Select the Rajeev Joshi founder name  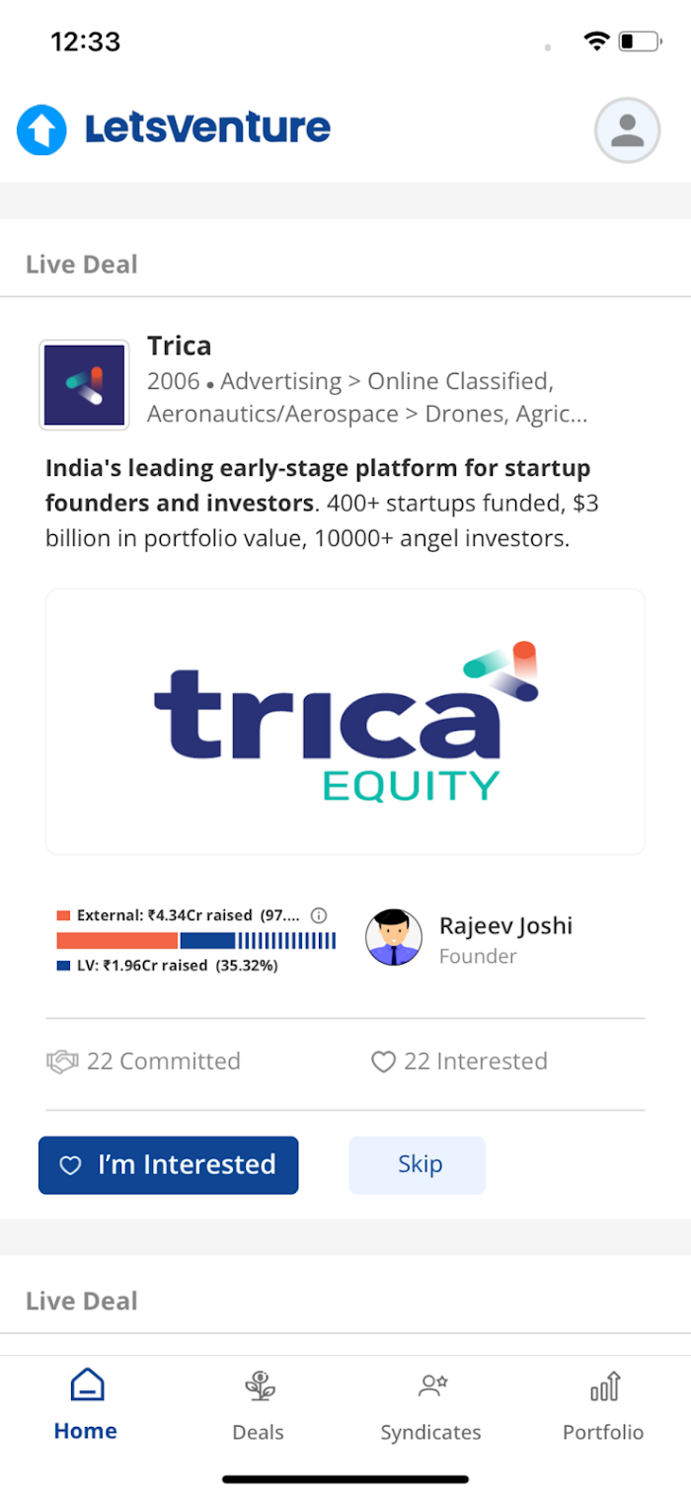click(x=505, y=926)
